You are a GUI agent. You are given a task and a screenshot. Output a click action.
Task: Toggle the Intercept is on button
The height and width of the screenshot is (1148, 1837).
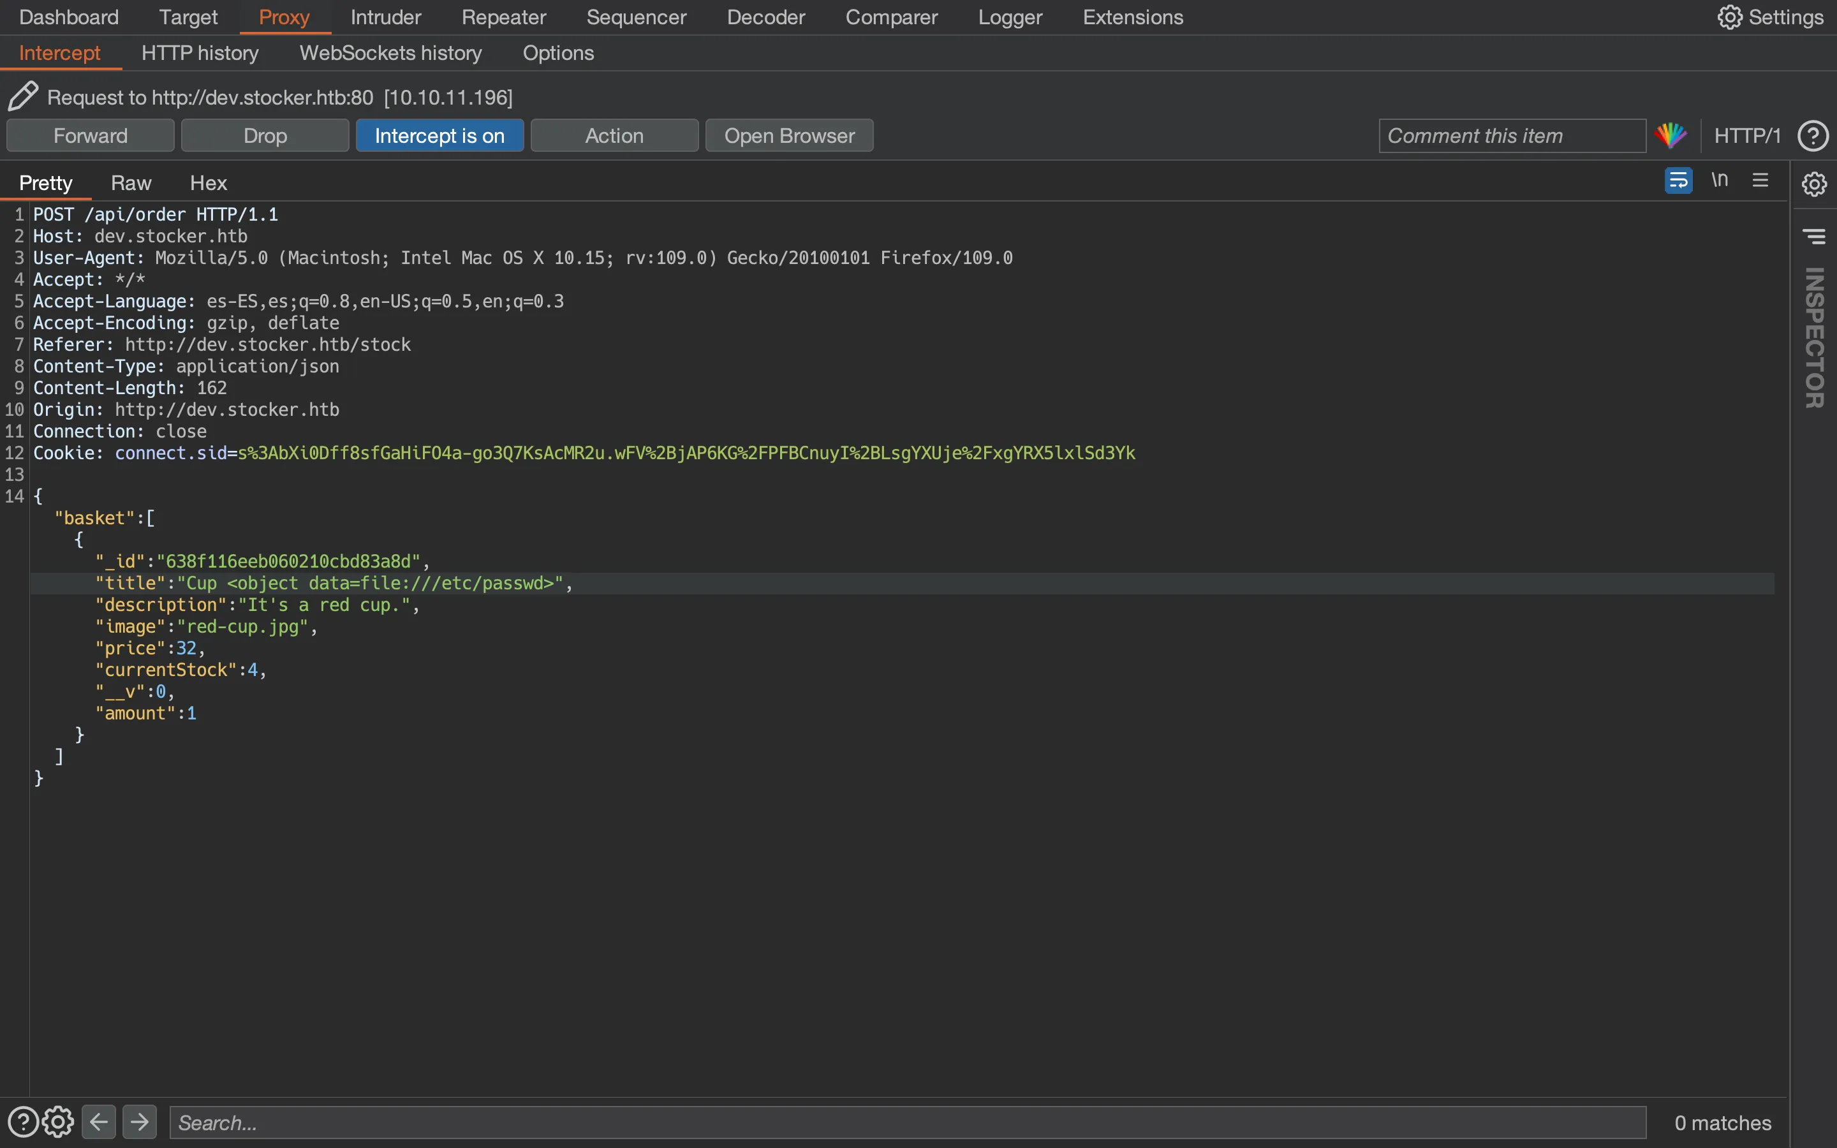coord(439,135)
